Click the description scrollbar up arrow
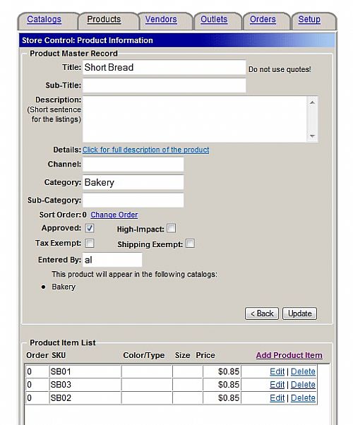The width and height of the screenshot is (353, 425). coord(312,102)
